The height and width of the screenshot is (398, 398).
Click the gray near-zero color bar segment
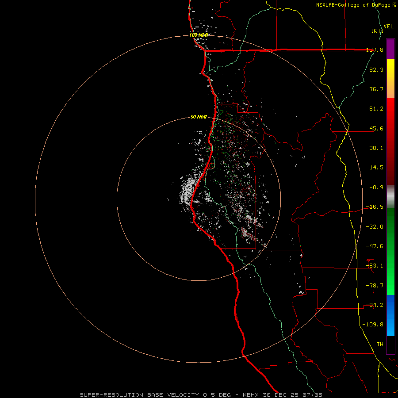(x=390, y=196)
